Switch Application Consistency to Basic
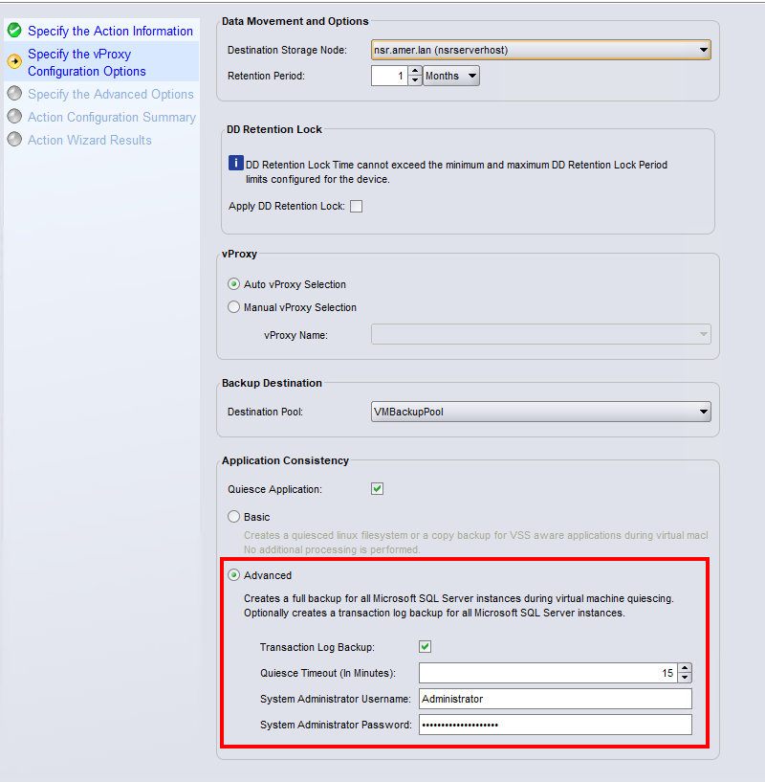Screen dimensions: 765x782 click(x=233, y=515)
